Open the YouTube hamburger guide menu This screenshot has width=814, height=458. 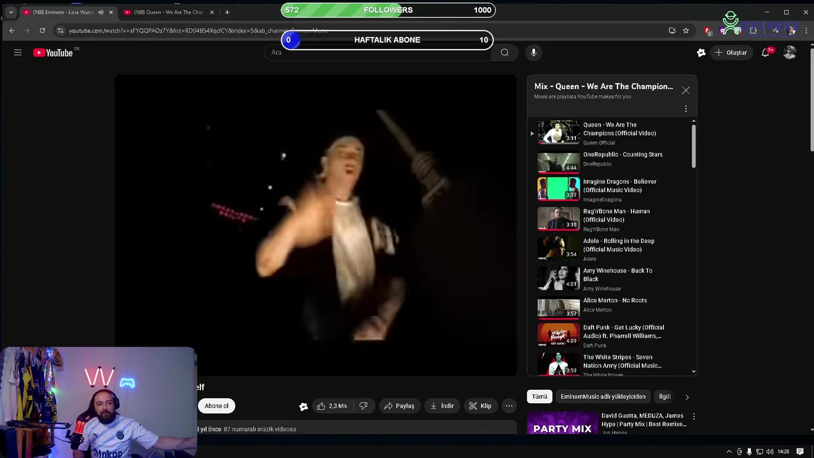click(18, 53)
